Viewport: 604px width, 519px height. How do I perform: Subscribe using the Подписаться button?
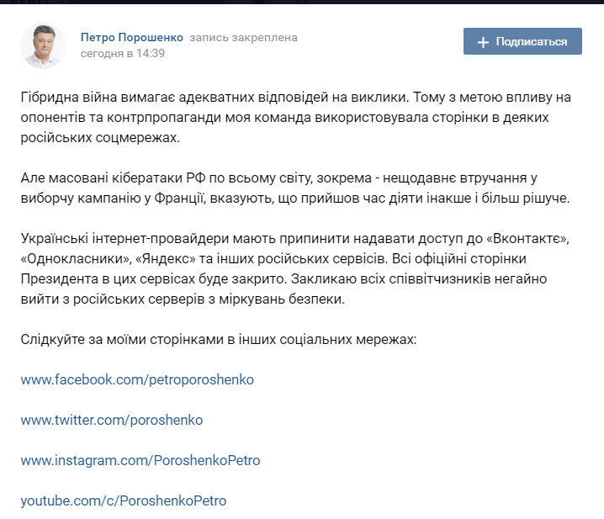pyautogui.click(x=522, y=41)
